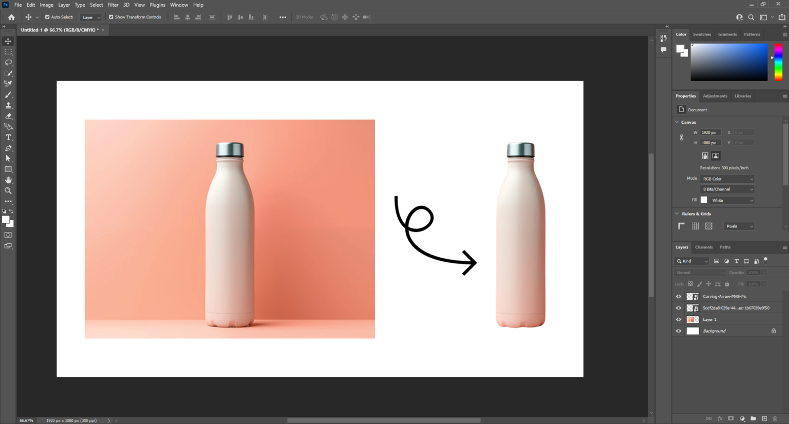Select the Horizontal Type tool
The image size is (789, 424).
coord(8,137)
